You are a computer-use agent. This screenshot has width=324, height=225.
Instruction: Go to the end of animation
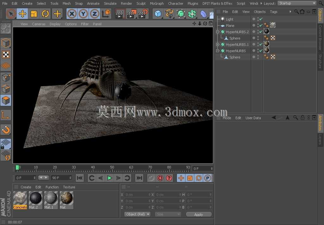coord(139,178)
